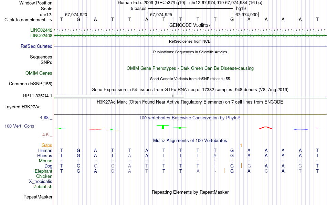
Task: Open the RefSeq Curated track label
Action: point(36,46)
